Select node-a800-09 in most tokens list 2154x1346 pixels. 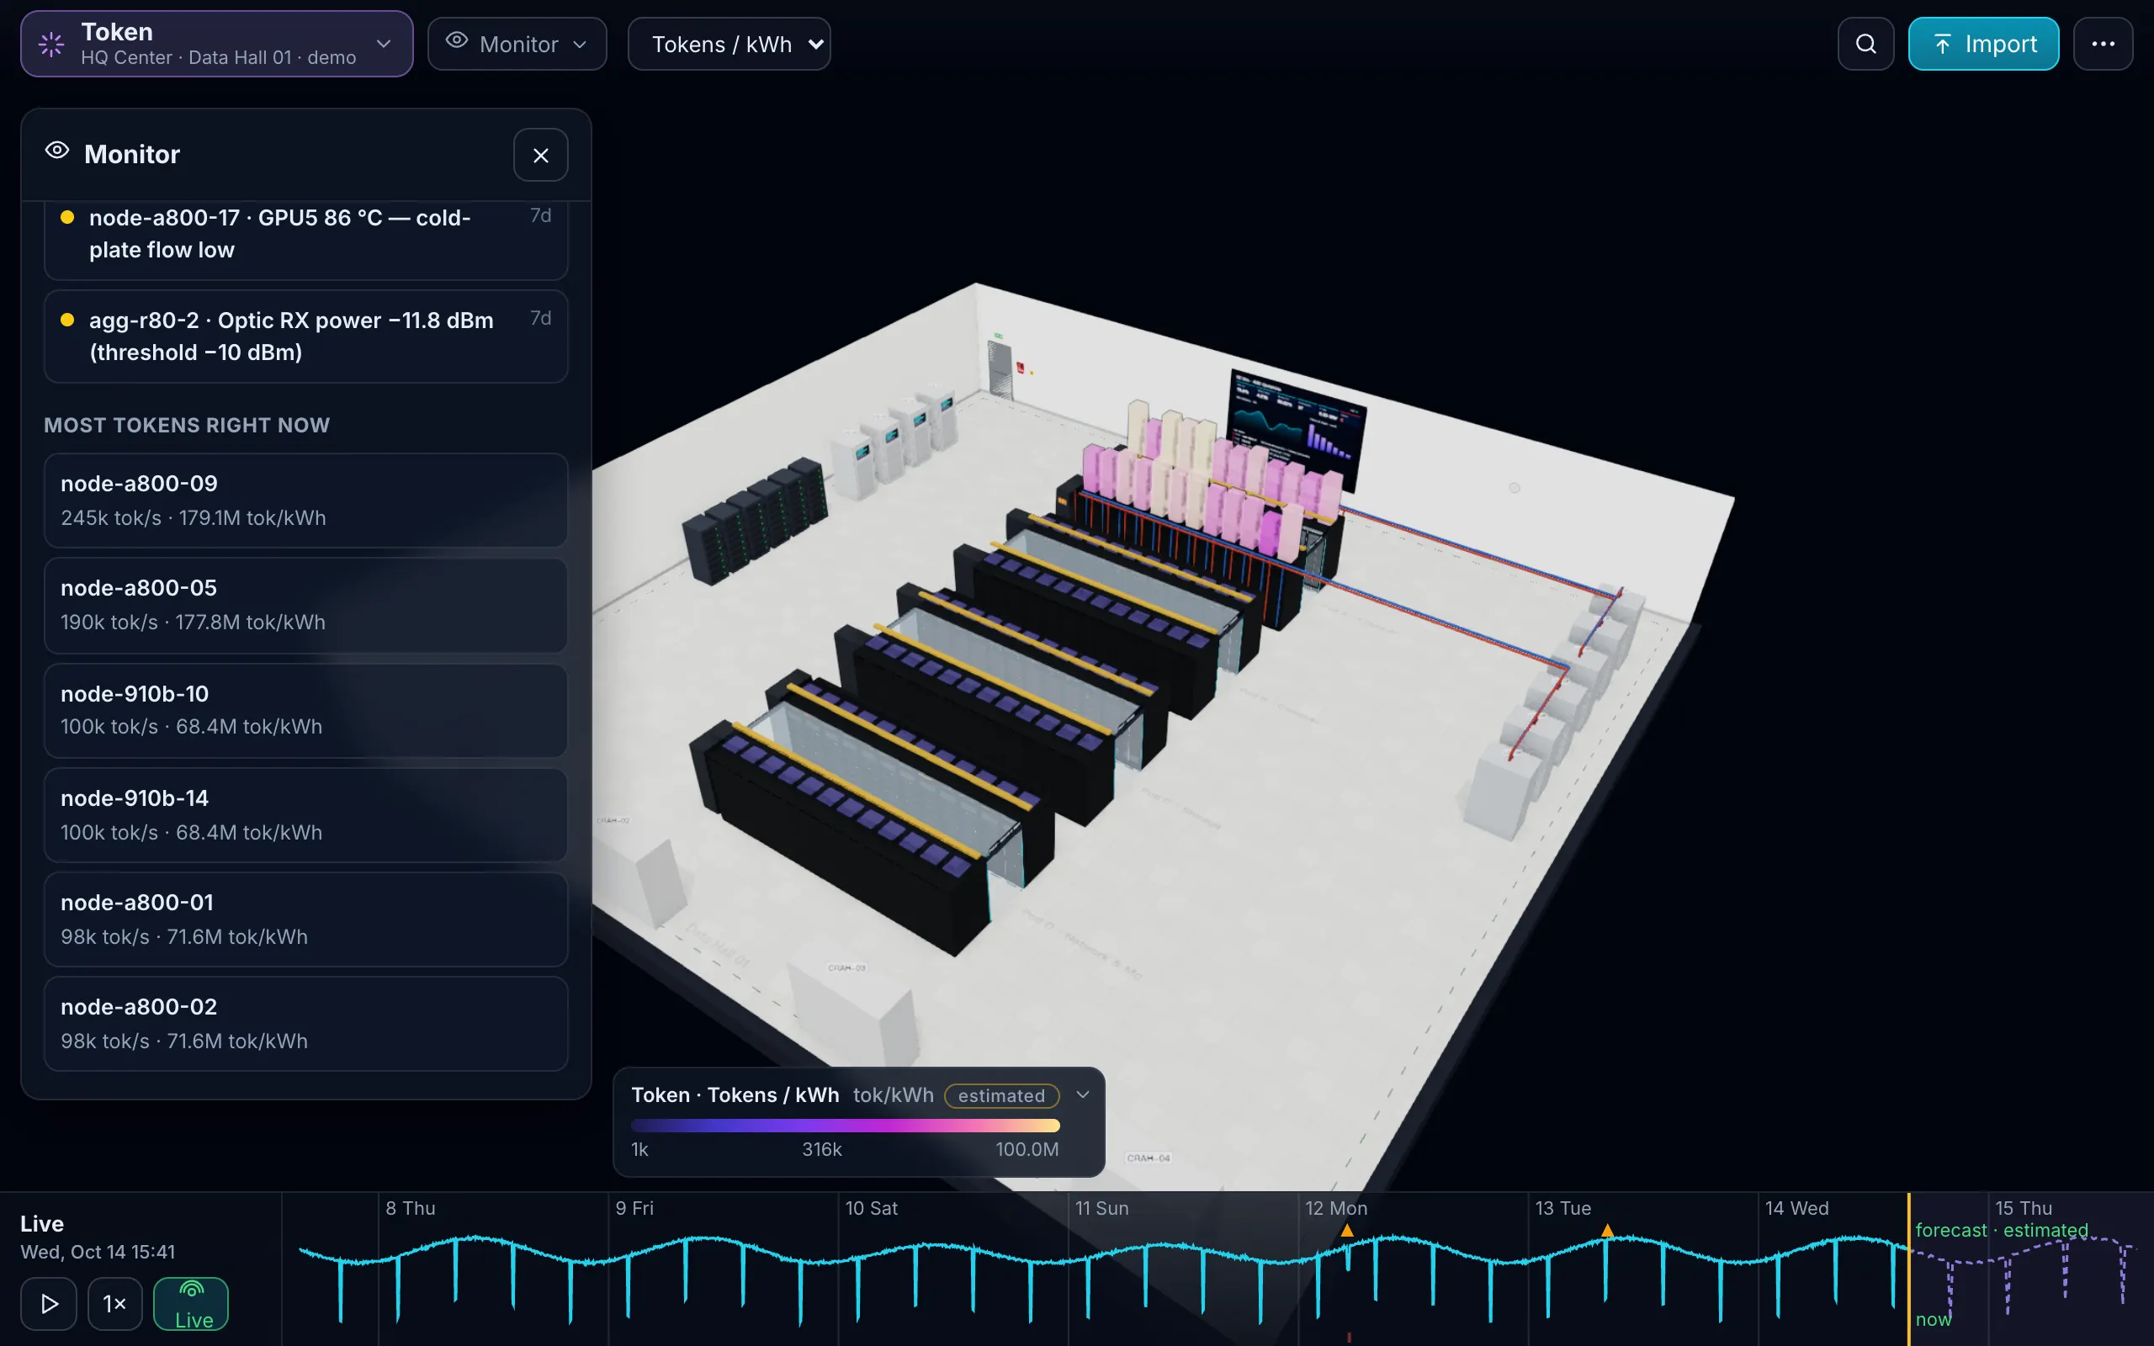(x=305, y=501)
